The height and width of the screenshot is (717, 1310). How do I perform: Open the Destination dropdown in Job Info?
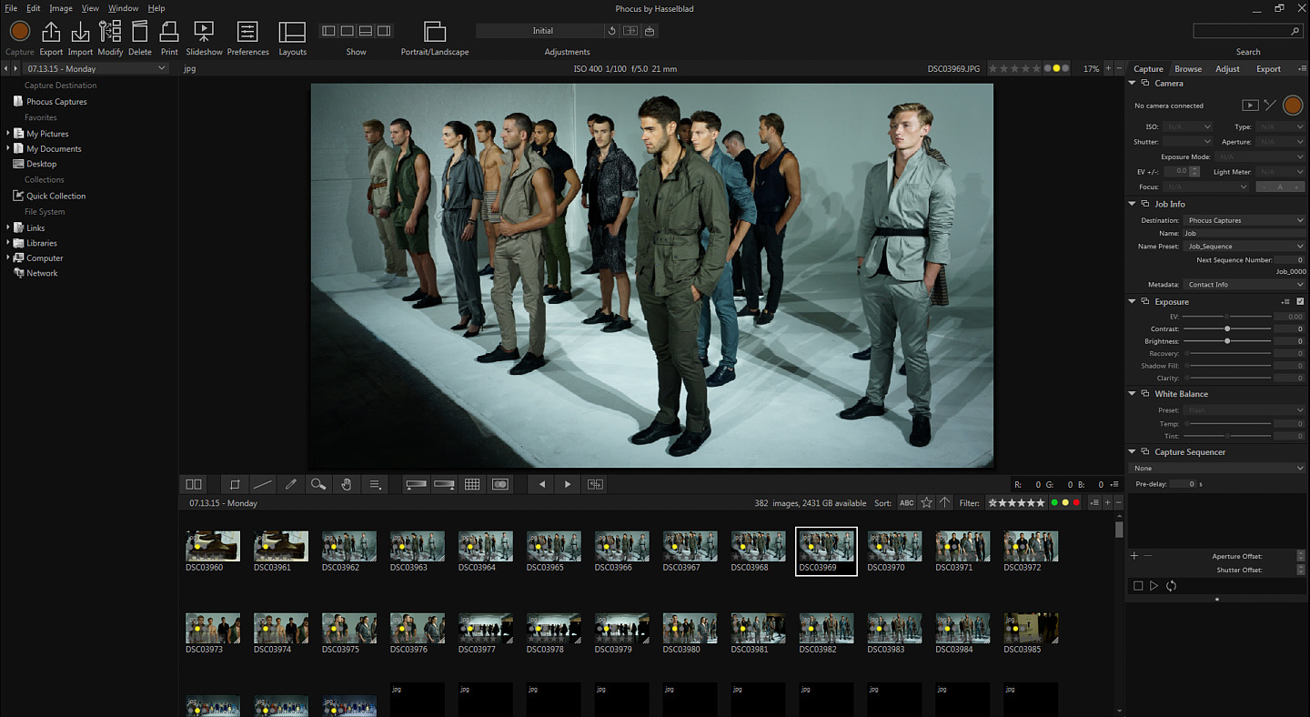pos(1244,220)
